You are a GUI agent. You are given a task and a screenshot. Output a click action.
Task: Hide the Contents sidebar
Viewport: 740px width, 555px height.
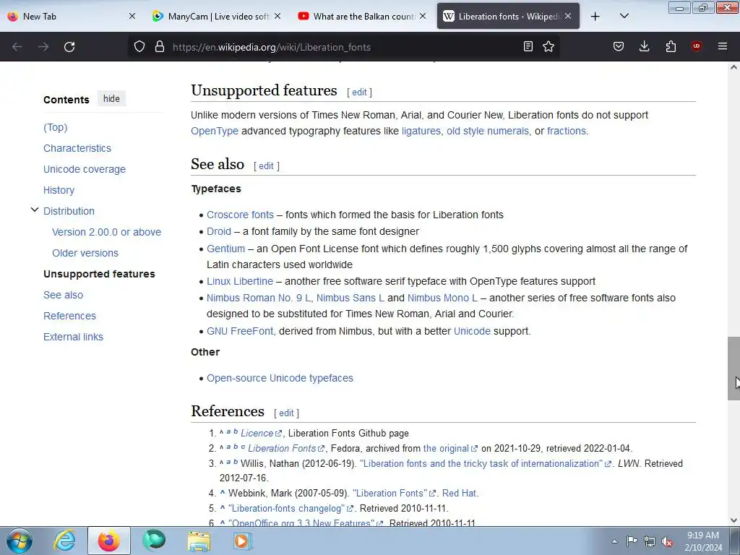(x=111, y=98)
